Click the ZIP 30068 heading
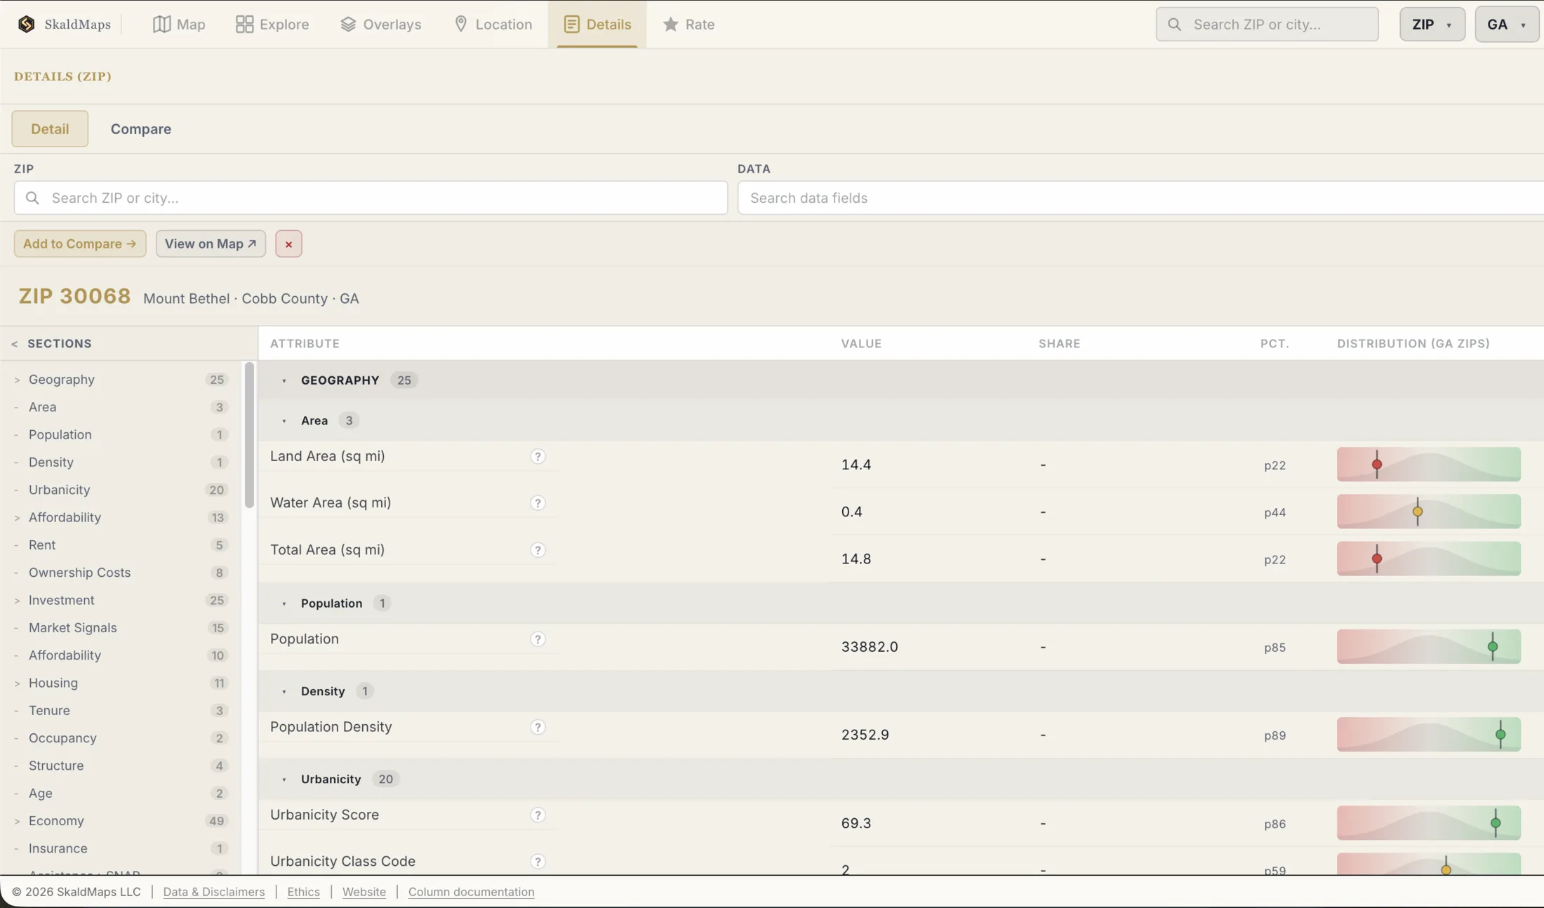The image size is (1544, 908). (74, 296)
